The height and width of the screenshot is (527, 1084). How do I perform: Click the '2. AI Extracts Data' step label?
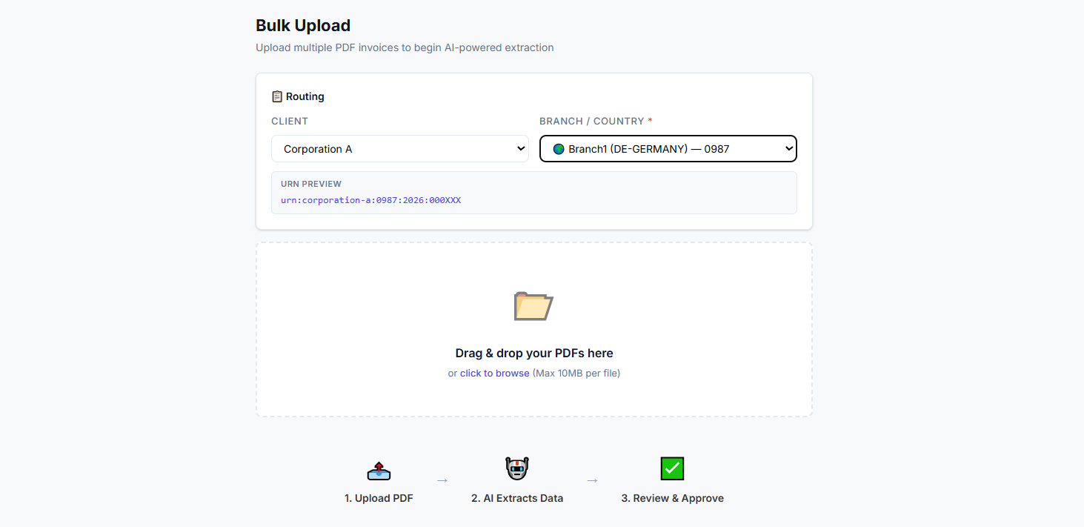pos(517,499)
